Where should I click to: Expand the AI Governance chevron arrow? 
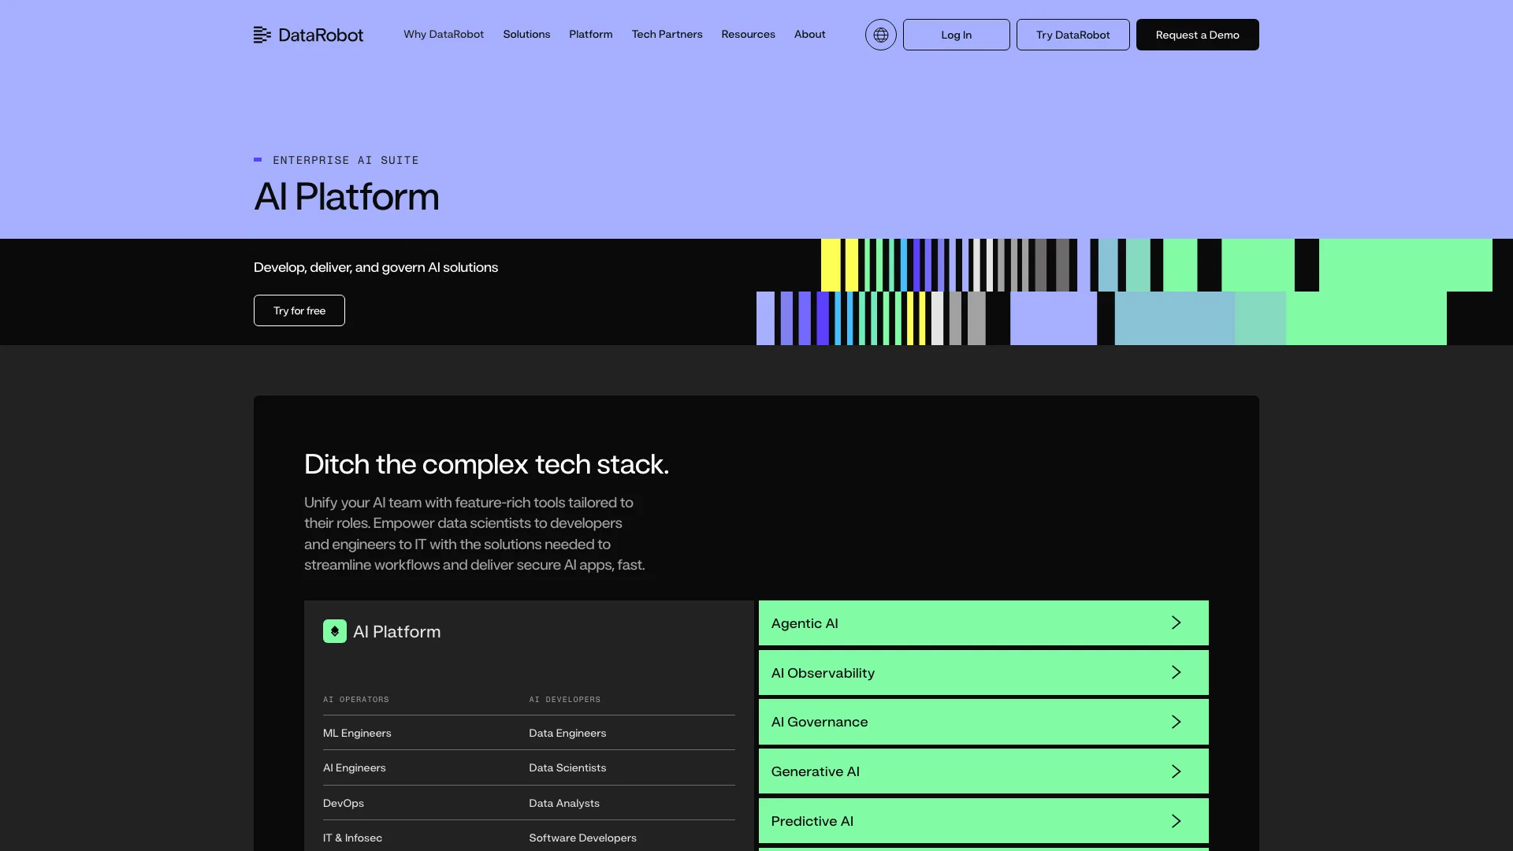(x=1176, y=722)
